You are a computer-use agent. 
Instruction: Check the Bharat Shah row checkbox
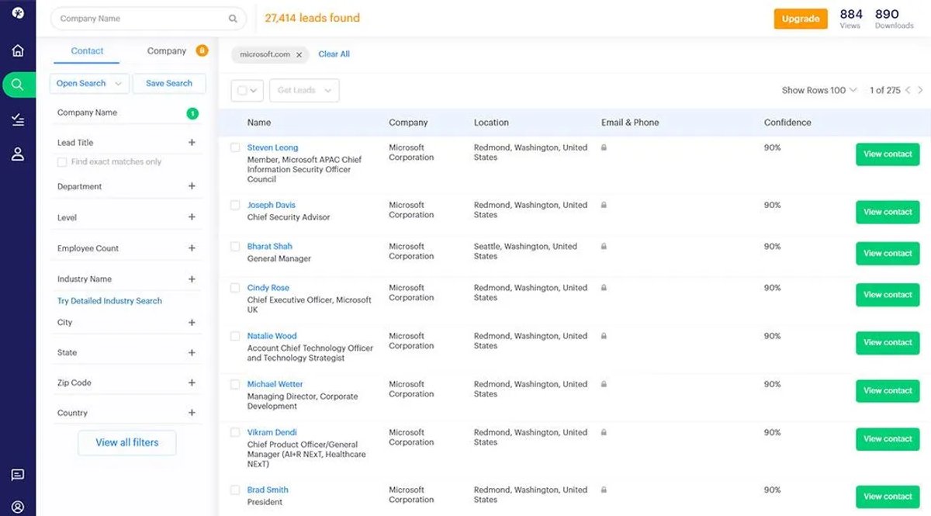(235, 246)
